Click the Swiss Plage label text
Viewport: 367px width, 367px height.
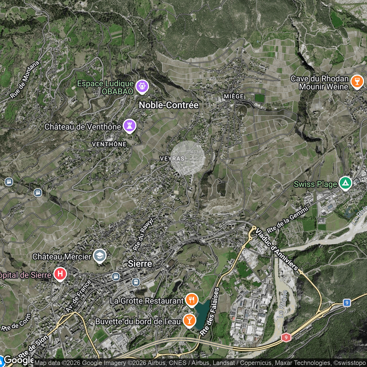point(315,184)
